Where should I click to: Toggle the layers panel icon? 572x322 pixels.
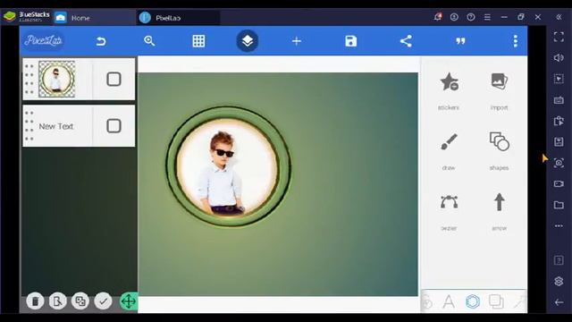pyautogui.click(x=248, y=41)
